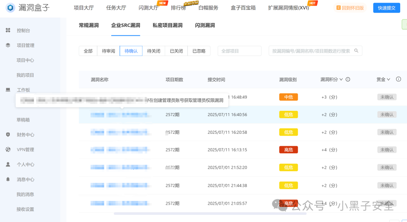Switch to 企业SRC漏洞 tab
Image resolution: width=407 pixels, height=222 pixels.
pos(125,26)
